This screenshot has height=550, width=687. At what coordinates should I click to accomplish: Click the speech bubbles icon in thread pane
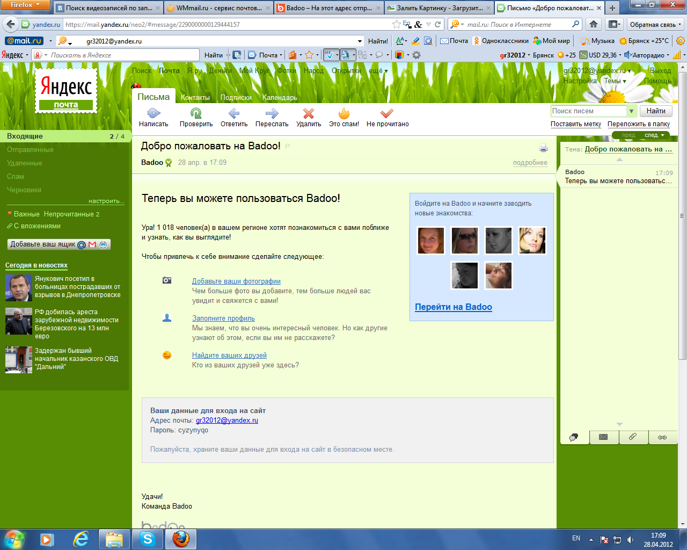[x=574, y=437]
